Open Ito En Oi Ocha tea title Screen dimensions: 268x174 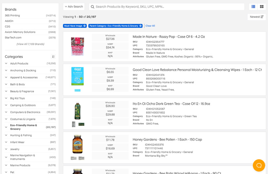pyautogui.click(x=171, y=104)
